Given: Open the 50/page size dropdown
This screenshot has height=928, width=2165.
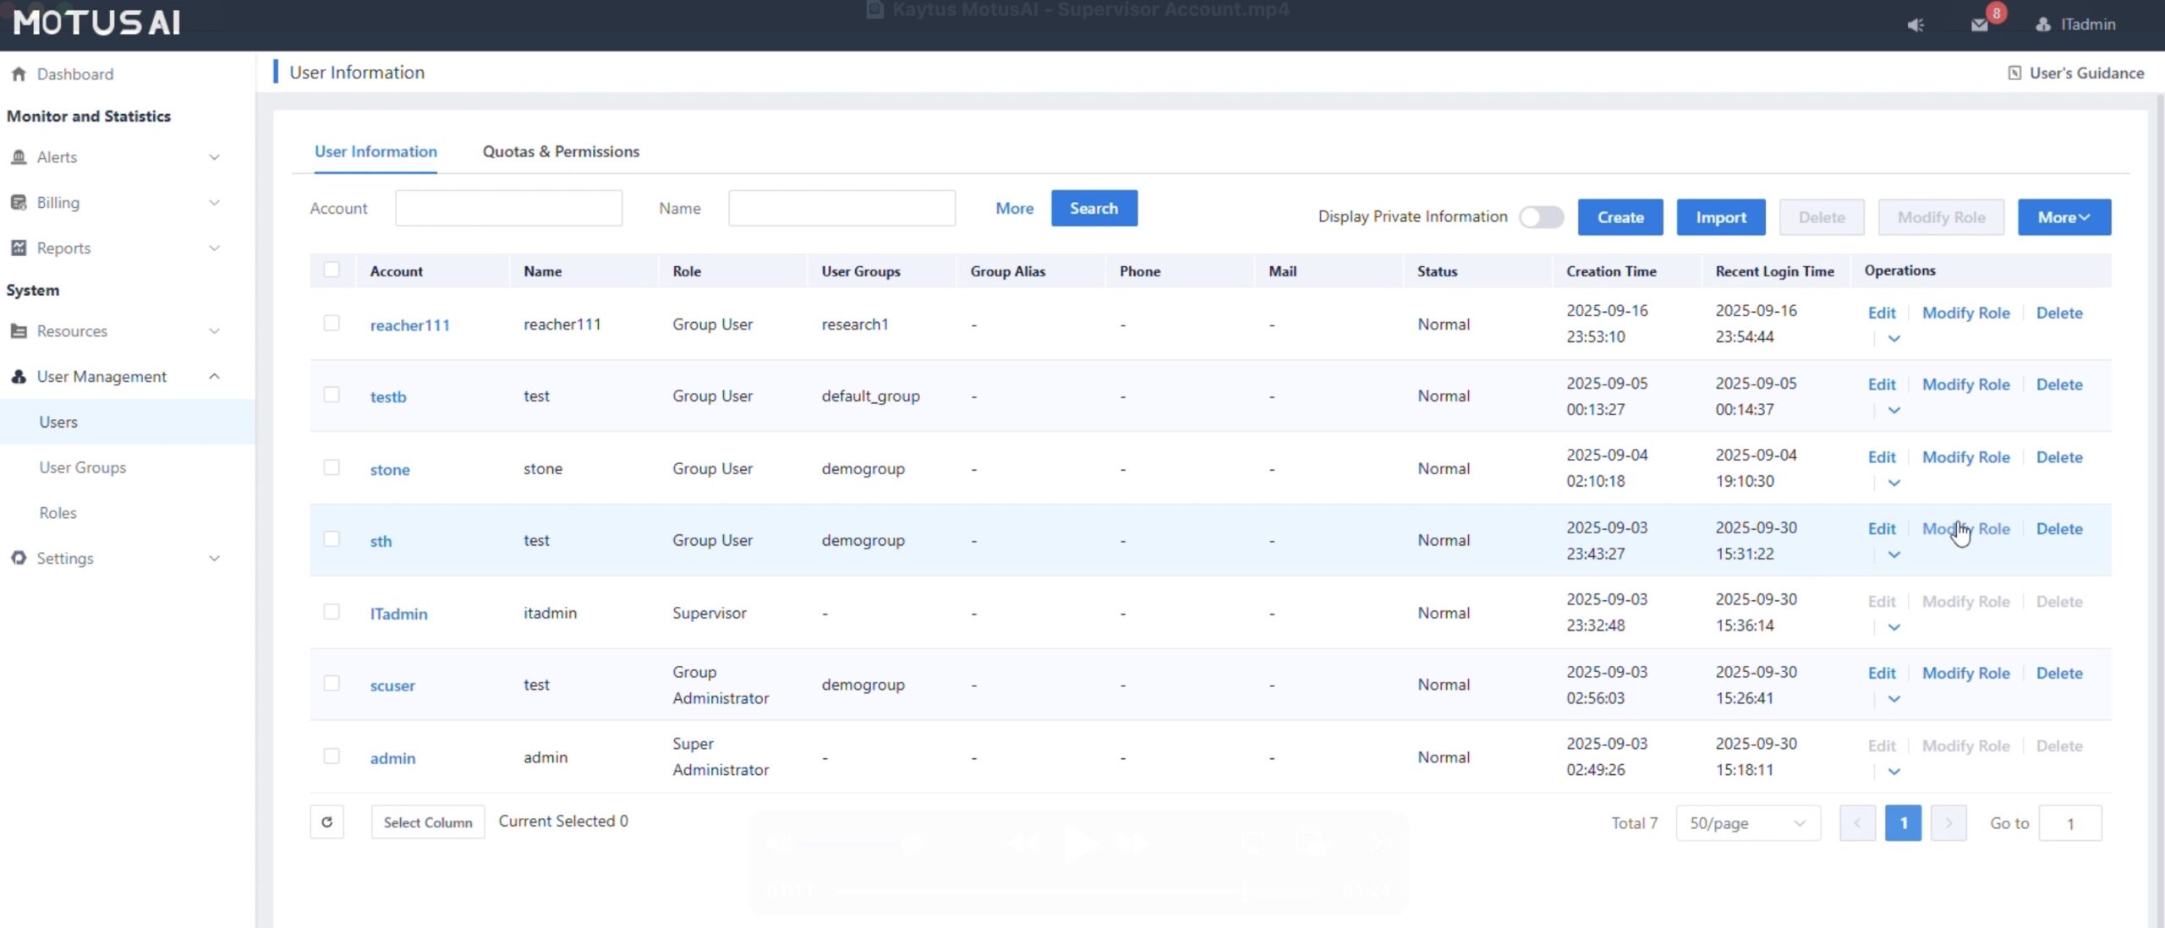Looking at the screenshot, I should tap(1747, 822).
